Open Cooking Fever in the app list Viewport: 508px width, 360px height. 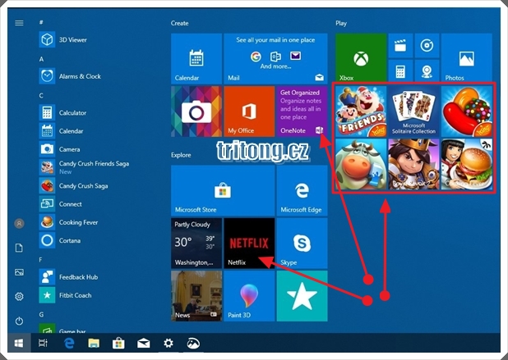pyautogui.click(x=84, y=222)
